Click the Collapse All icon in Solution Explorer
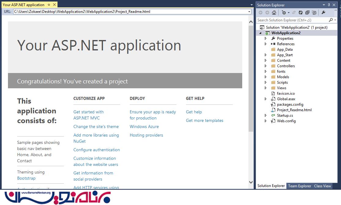 click(x=307, y=13)
